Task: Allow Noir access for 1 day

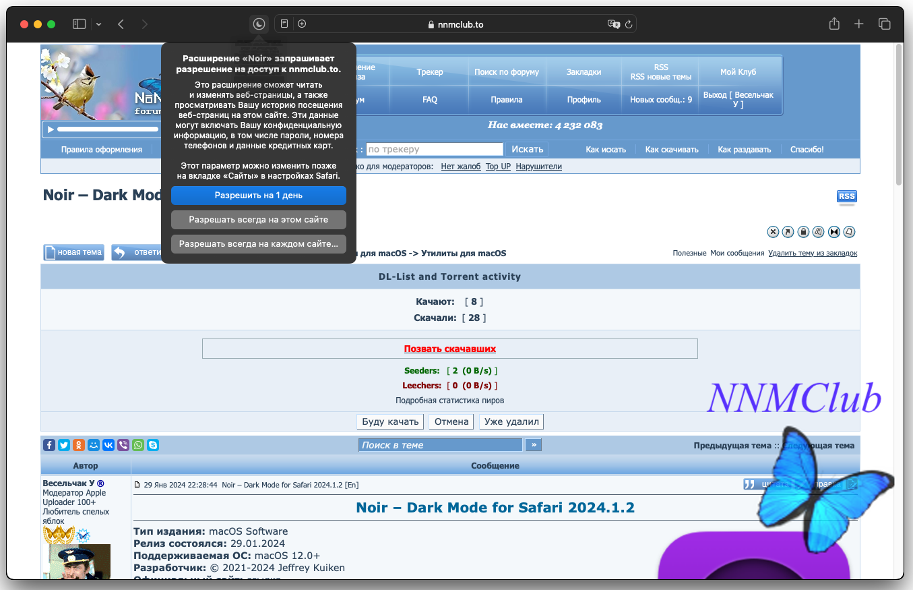Action: coord(259,196)
